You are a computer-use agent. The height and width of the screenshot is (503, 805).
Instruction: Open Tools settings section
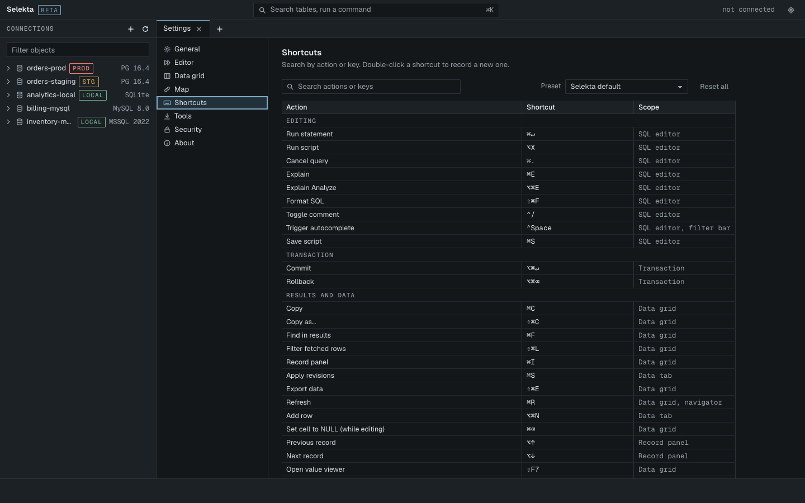212,116
